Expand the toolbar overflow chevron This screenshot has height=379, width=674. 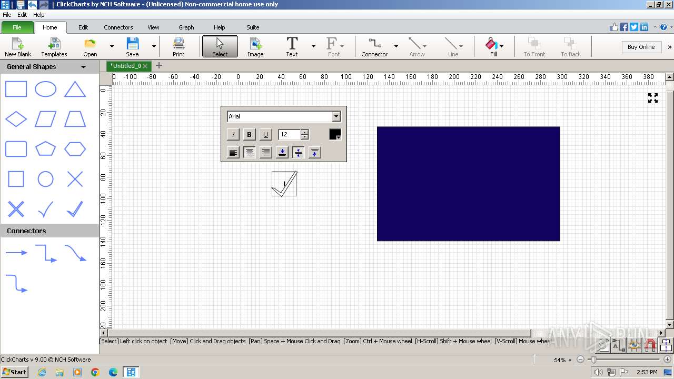[670, 47]
